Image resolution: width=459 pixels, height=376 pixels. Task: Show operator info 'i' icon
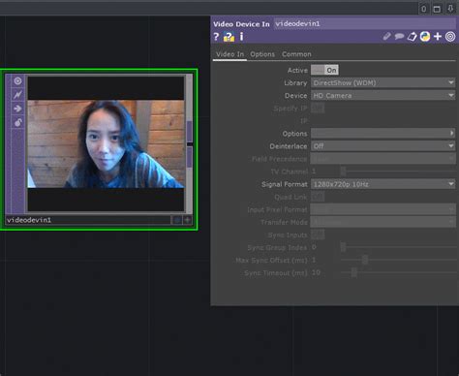(x=241, y=37)
